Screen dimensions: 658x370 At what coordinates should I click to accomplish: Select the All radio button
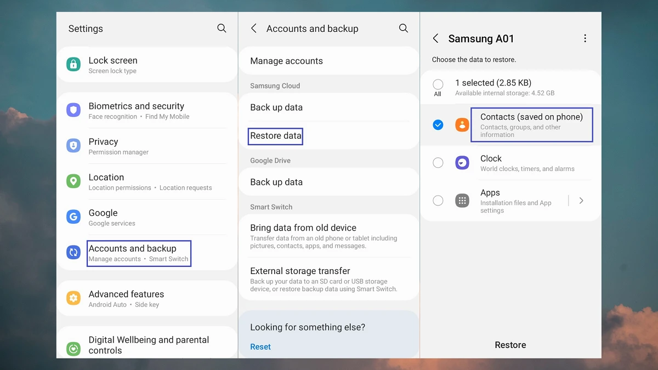click(438, 84)
